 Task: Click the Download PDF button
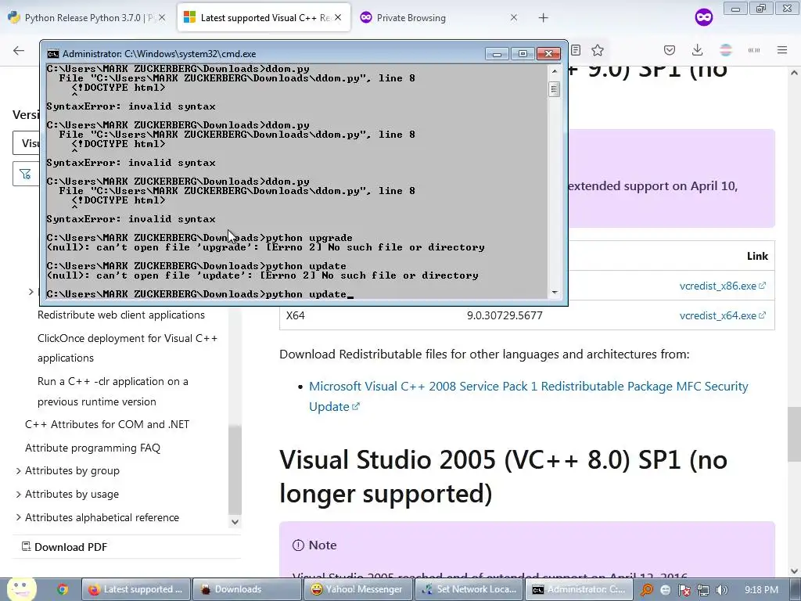64,547
